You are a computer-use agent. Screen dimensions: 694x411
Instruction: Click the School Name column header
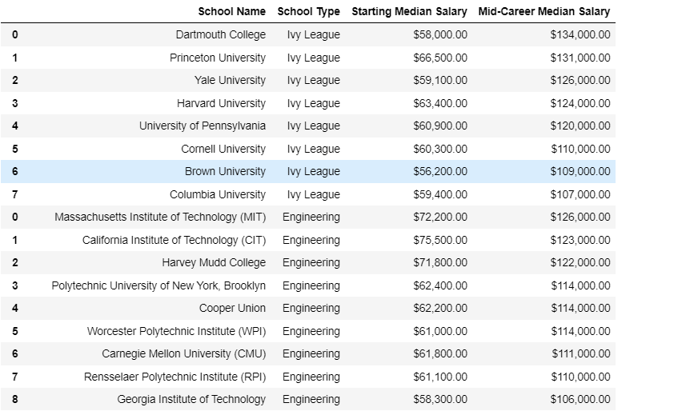231,11
